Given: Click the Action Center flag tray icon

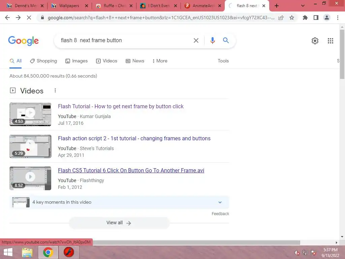Looking at the screenshot, I should click(x=313, y=253).
